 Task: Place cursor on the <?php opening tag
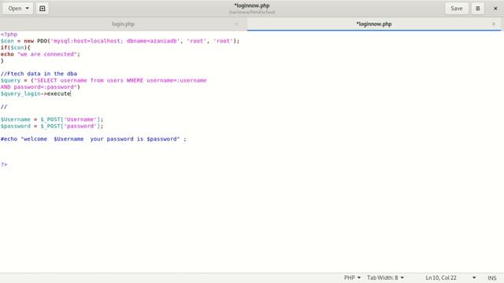click(9, 35)
